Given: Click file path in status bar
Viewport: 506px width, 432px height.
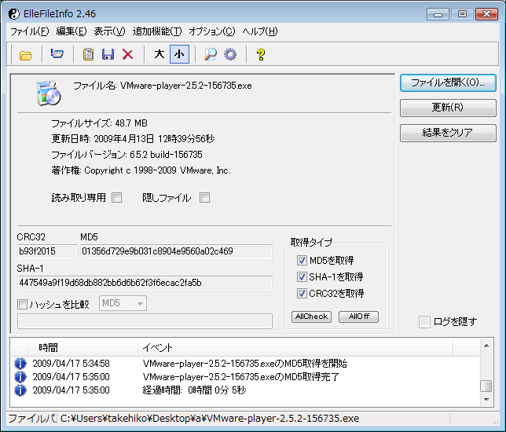Looking at the screenshot, I should (x=210, y=419).
